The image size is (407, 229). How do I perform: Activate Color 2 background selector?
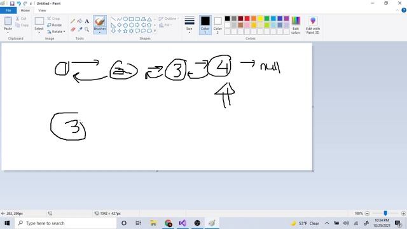coord(217,25)
